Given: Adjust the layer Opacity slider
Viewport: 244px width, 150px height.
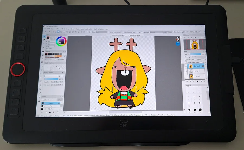Looking at the screenshot, I should point(195,54).
